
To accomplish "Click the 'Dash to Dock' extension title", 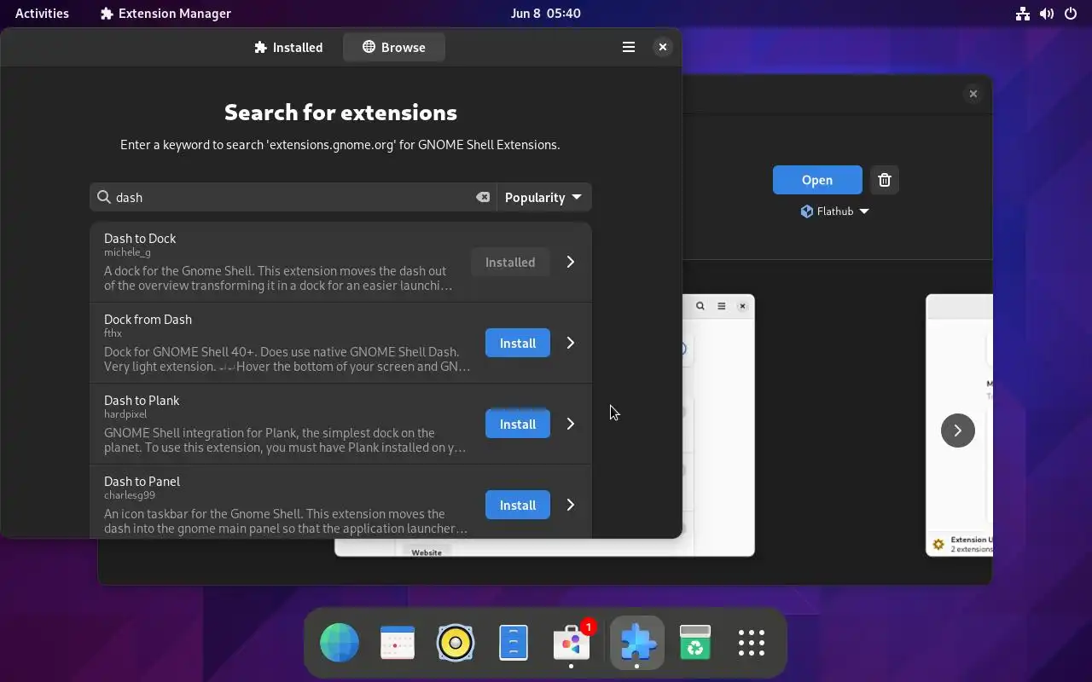I will click(140, 238).
